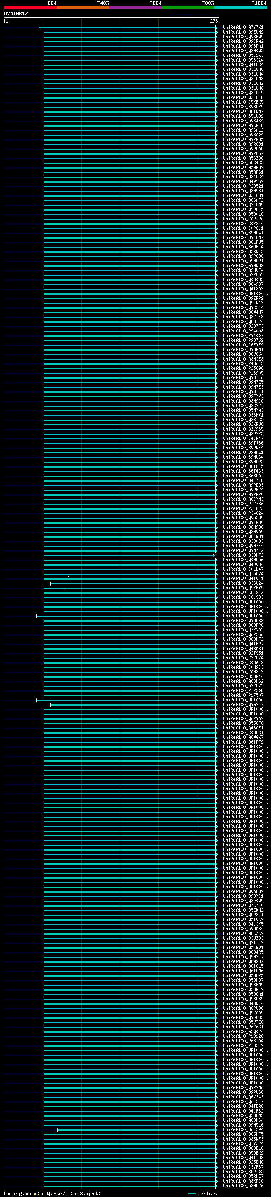271x1197 pixels.
Task: Select the UniRef100_A5GZB0 label
Action: pos(243,158)
